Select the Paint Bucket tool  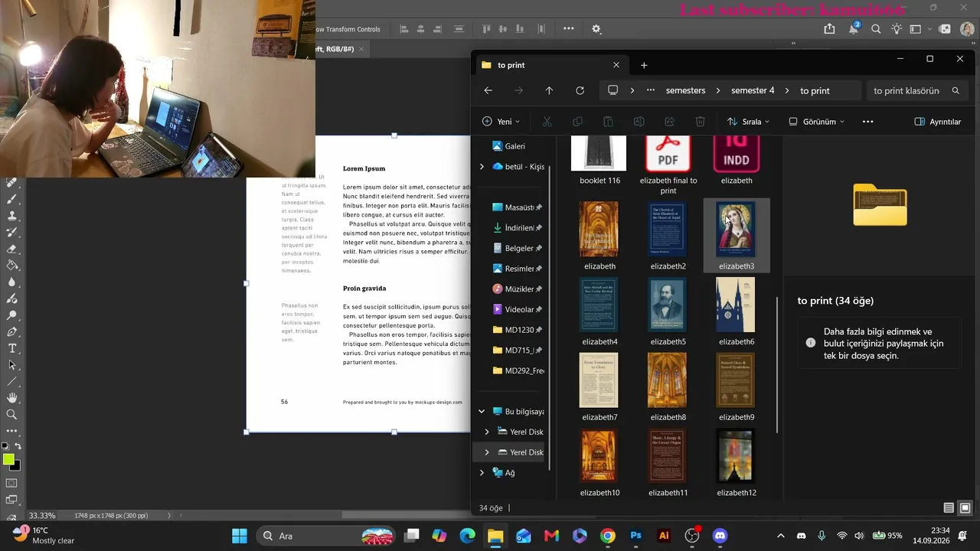click(x=11, y=266)
